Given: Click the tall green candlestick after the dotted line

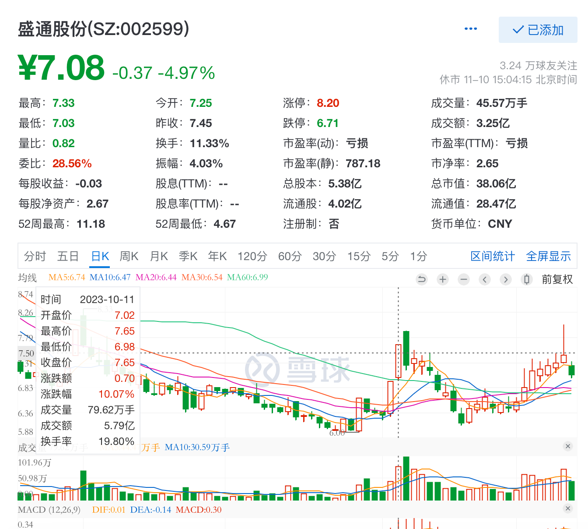Looking at the screenshot, I should (x=406, y=348).
